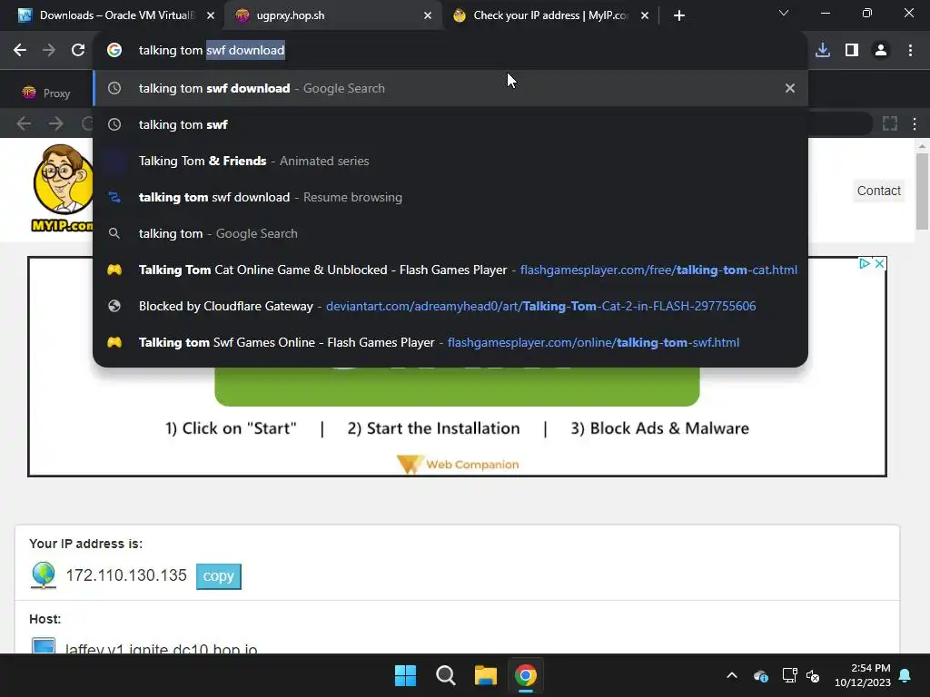The image size is (930, 697).
Task: Select the 'talking tom swf' history suggestion
Action: (x=450, y=124)
